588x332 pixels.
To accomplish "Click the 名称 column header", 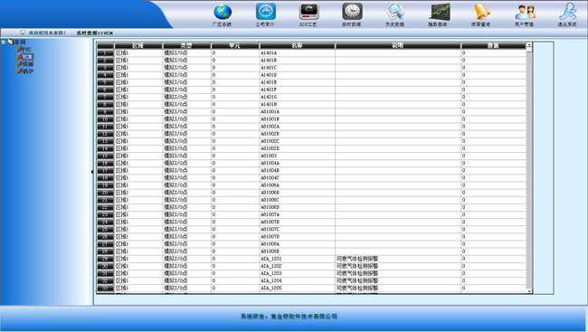I will coord(297,45).
